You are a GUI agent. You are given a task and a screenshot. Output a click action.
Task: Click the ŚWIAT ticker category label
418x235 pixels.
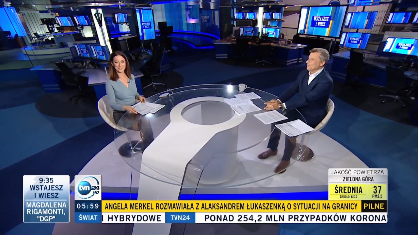pos(88,218)
